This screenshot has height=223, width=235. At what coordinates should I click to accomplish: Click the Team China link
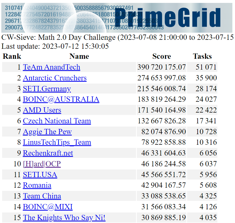click(x=42, y=196)
